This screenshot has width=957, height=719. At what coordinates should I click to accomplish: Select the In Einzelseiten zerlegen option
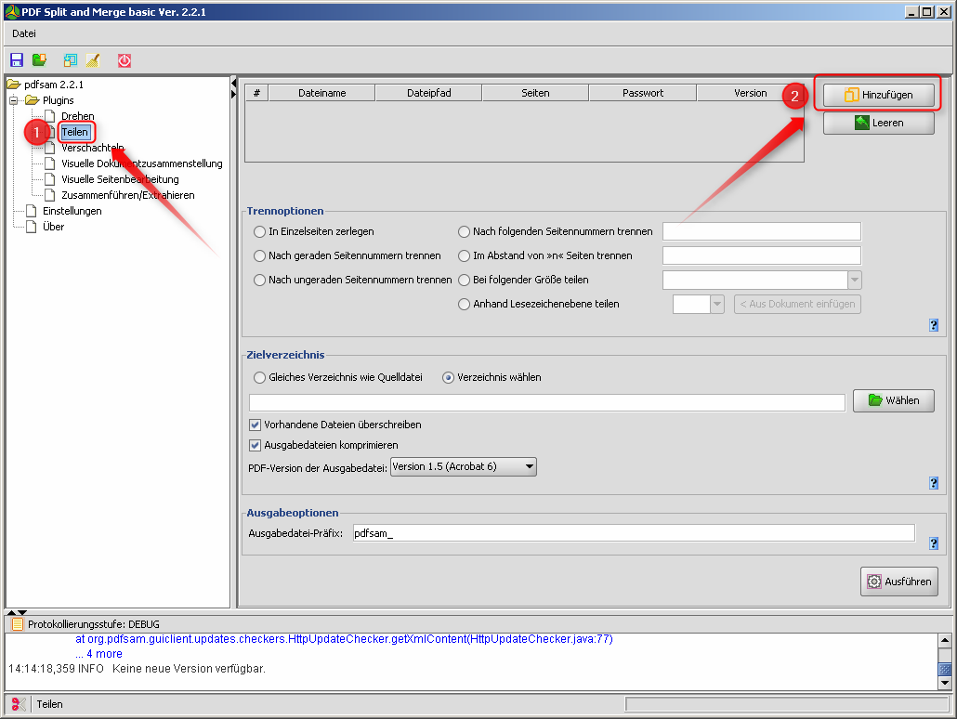[x=259, y=231]
